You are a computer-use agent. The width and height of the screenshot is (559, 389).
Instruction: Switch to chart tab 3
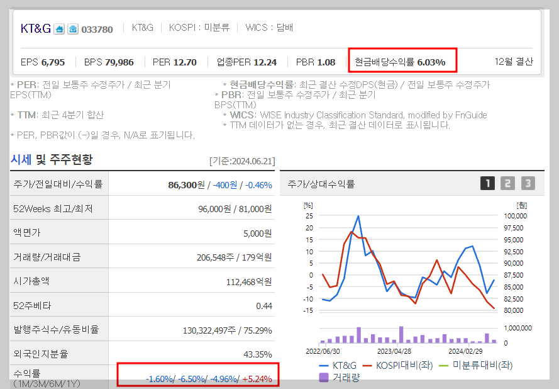[x=528, y=183]
